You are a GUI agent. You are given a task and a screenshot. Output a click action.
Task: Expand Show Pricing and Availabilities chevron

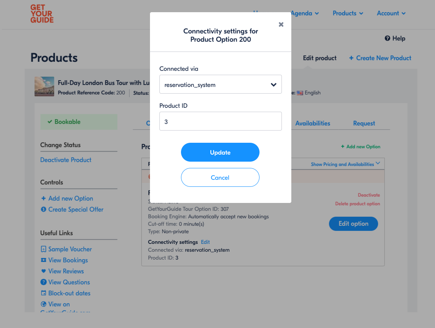pyautogui.click(x=378, y=163)
